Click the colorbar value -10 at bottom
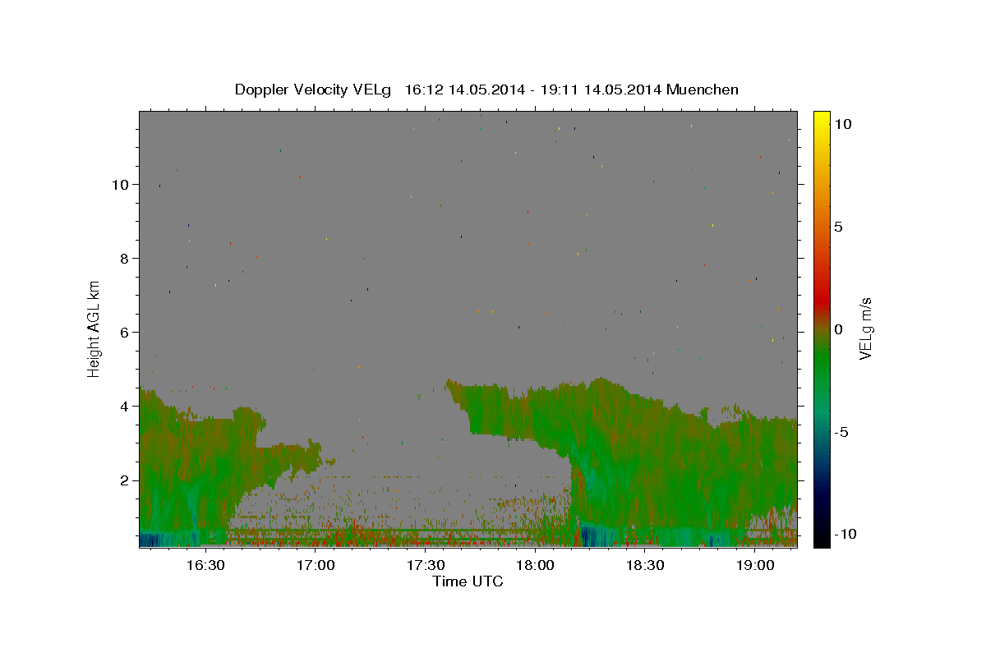Viewport: 986px width, 657px height. (846, 534)
